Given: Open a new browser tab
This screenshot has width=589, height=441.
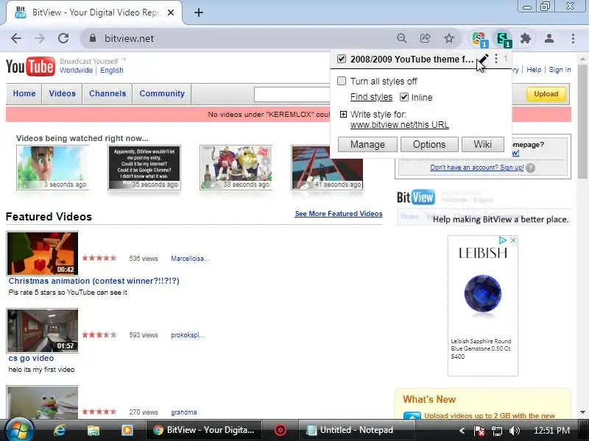Looking at the screenshot, I should (x=199, y=12).
